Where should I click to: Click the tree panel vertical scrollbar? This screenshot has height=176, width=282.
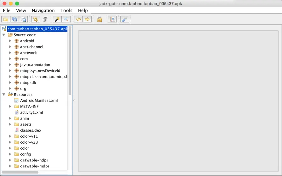coord(70,61)
